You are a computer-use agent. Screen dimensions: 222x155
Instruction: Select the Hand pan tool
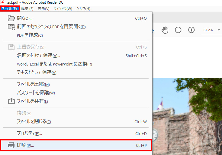click(165, 30)
